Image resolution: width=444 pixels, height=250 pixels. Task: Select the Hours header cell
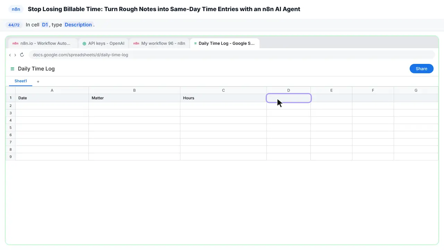coord(223,98)
